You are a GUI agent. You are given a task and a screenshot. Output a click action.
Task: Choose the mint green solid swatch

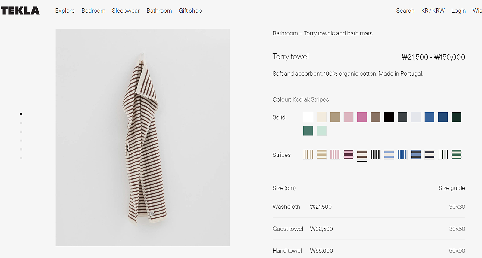[x=321, y=131]
